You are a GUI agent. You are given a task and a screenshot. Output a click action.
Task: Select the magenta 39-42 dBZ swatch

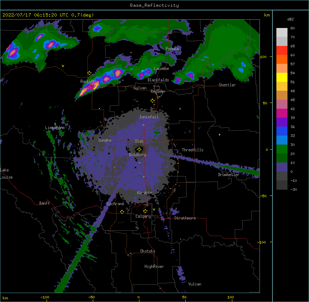(282, 113)
